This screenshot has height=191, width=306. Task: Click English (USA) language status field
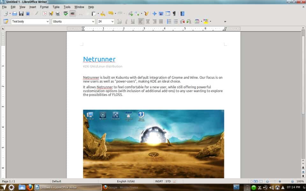[126, 181]
